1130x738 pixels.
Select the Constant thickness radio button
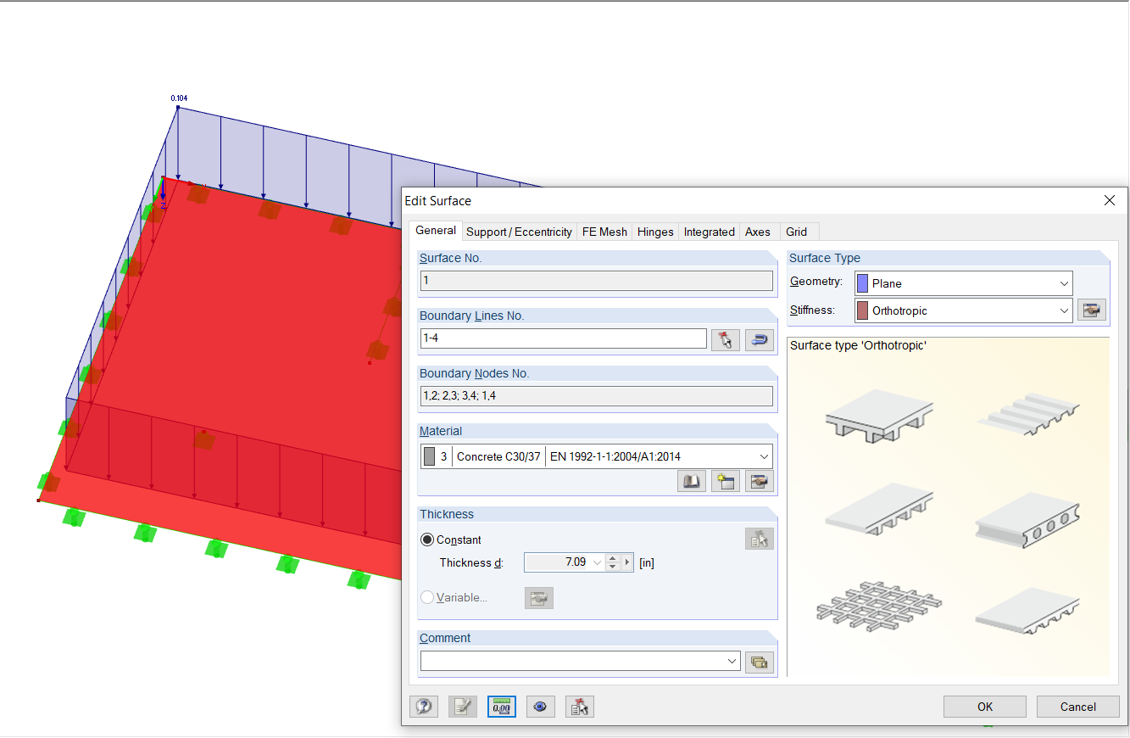click(x=427, y=540)
